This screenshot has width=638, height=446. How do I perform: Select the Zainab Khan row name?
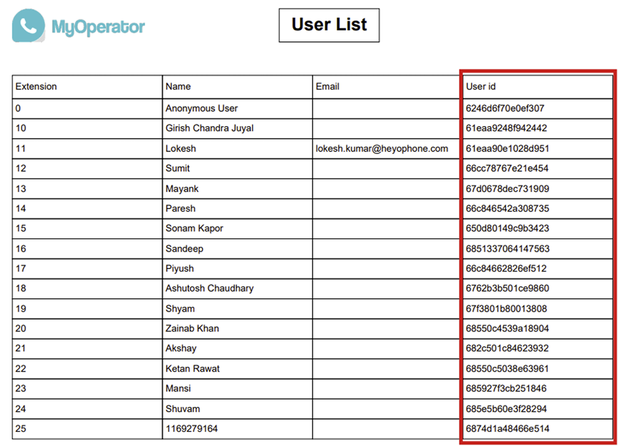(x=192, y=328)
